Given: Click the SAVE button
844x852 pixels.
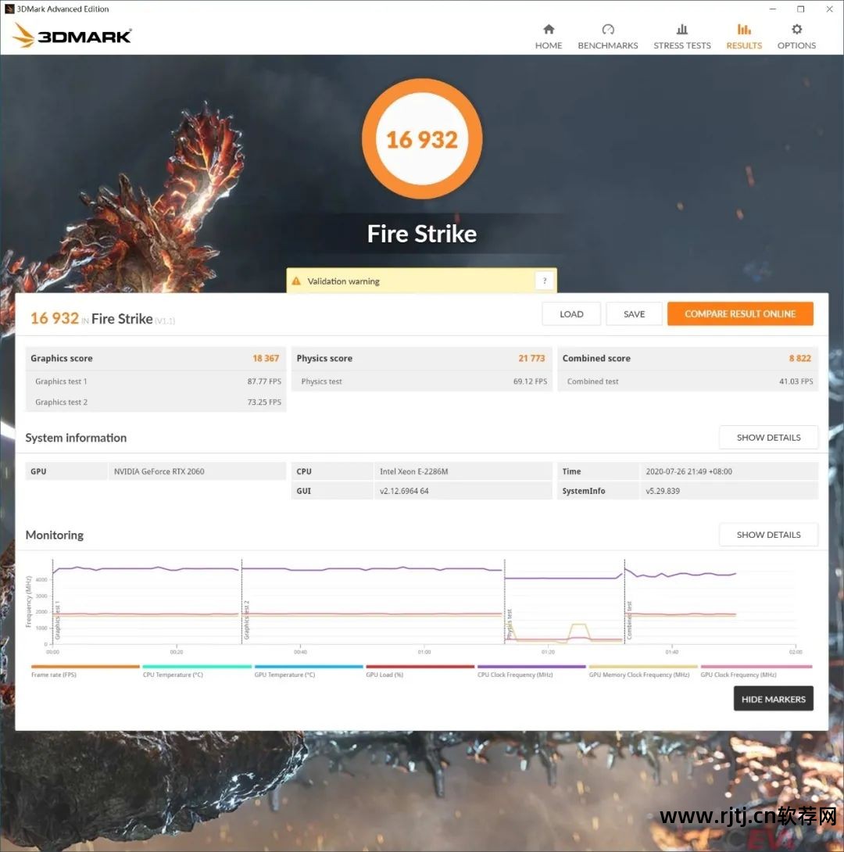Looking at the screenshot, I should [634, 314].
